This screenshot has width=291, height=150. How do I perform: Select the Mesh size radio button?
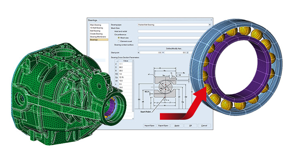point(119,38)
